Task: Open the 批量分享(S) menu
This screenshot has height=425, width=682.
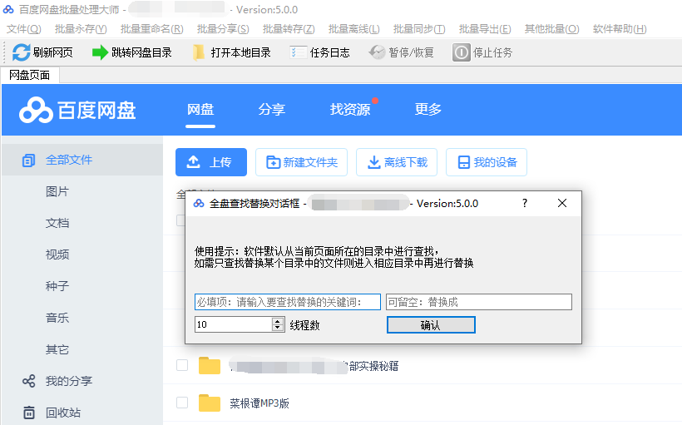Action: click(x=223, y=29)
